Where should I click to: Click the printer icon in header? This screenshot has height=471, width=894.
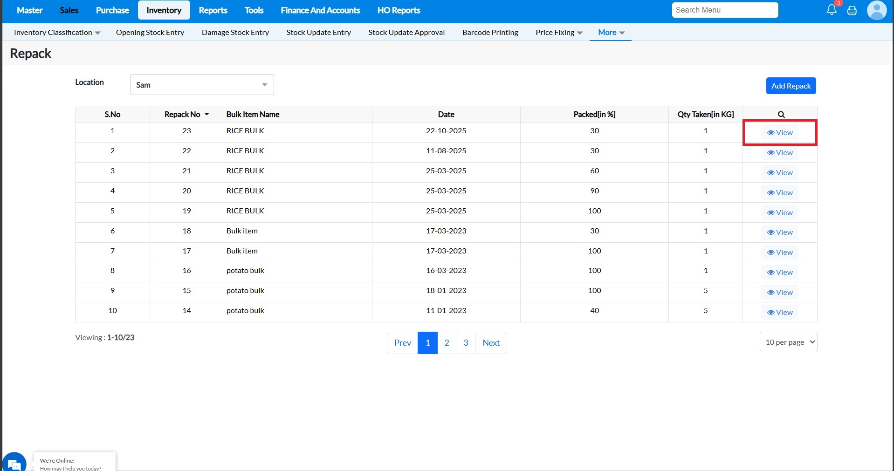coord(852,10)
